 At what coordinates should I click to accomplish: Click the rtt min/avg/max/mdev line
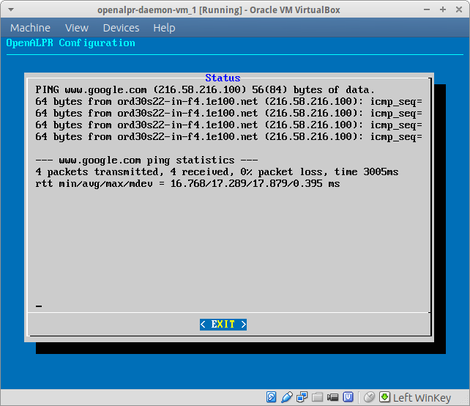pyautogui.click(x=187, y=184)
